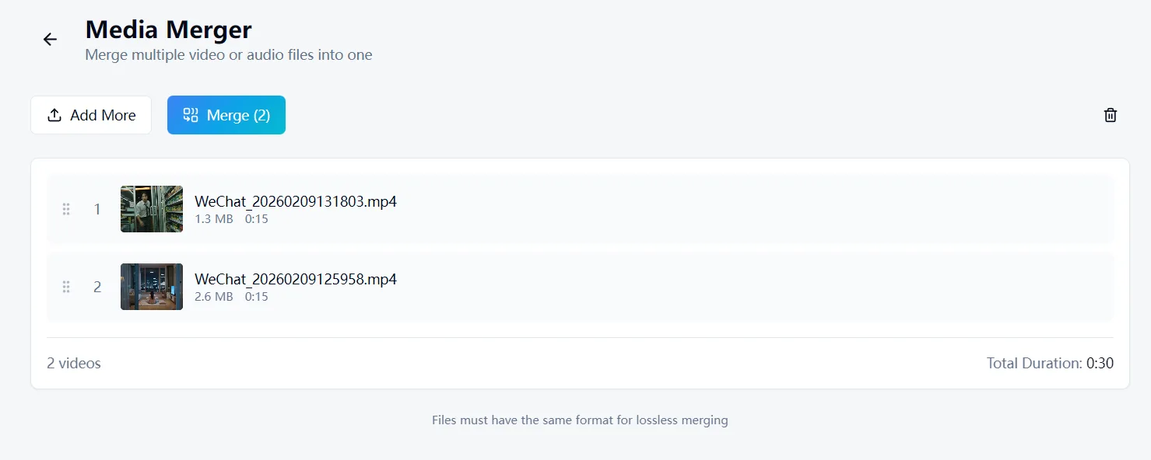Click the order number 1 in the list
This screenshot has width=1151, height=460.
tap(97, 209)
